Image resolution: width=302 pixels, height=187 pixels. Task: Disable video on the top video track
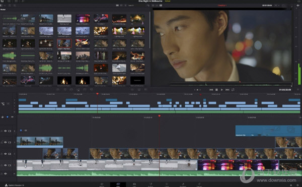coord(10,131)
